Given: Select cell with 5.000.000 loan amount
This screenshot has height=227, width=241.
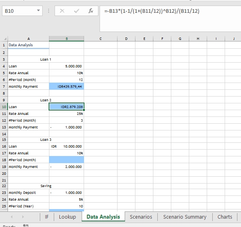Looking at the screenshot, I should (67, 66).
